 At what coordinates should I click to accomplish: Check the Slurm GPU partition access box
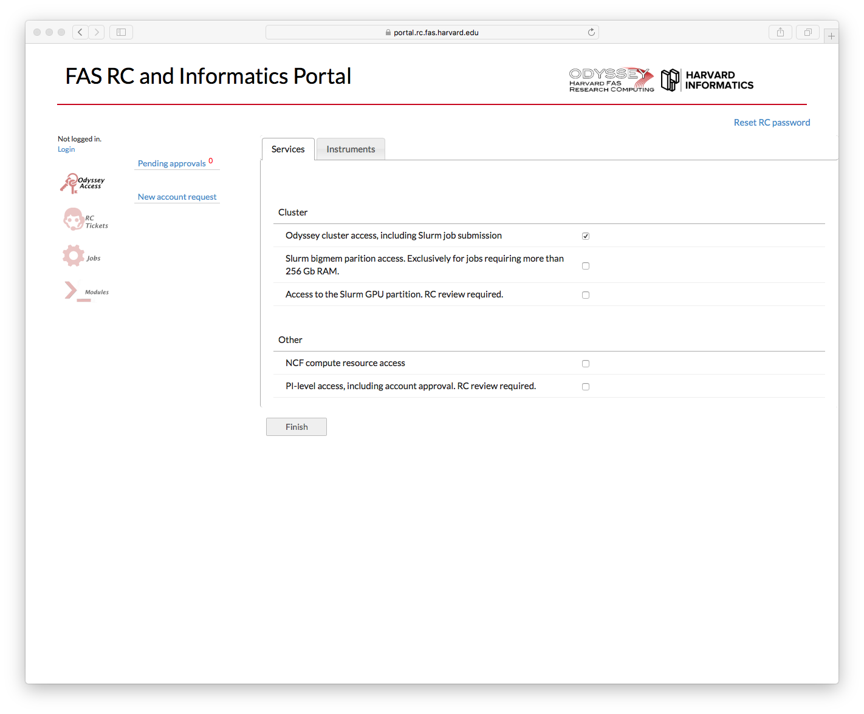586,295
